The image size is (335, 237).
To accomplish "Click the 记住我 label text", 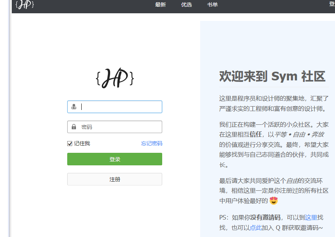I will [82, 143].
